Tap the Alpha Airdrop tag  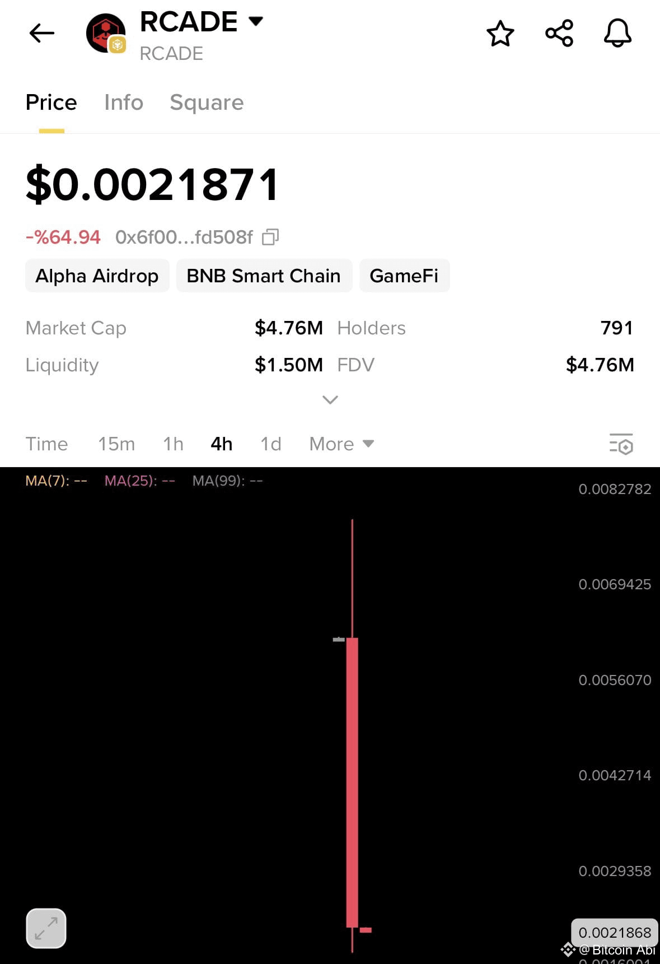(97, 276)
